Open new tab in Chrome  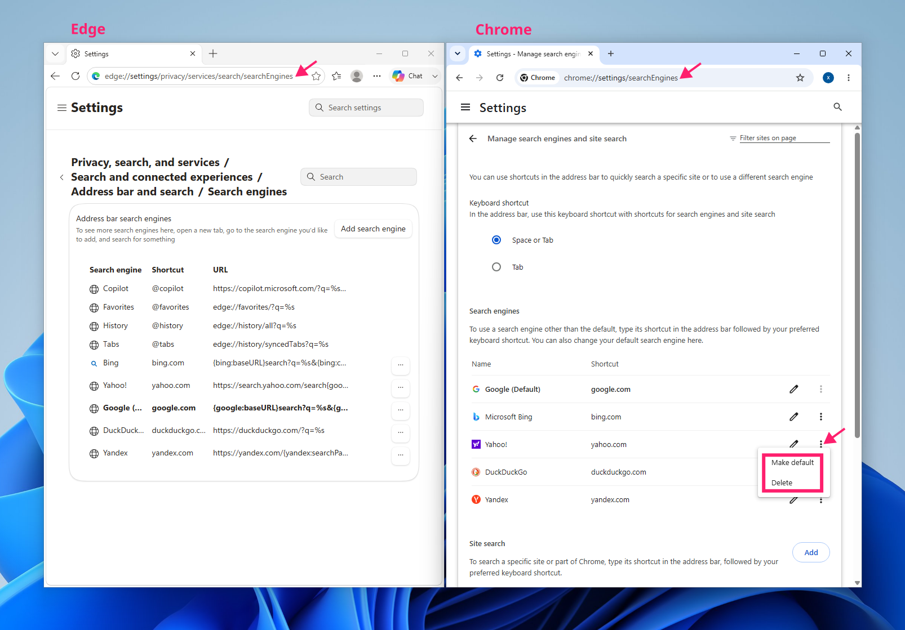point(611,54)
